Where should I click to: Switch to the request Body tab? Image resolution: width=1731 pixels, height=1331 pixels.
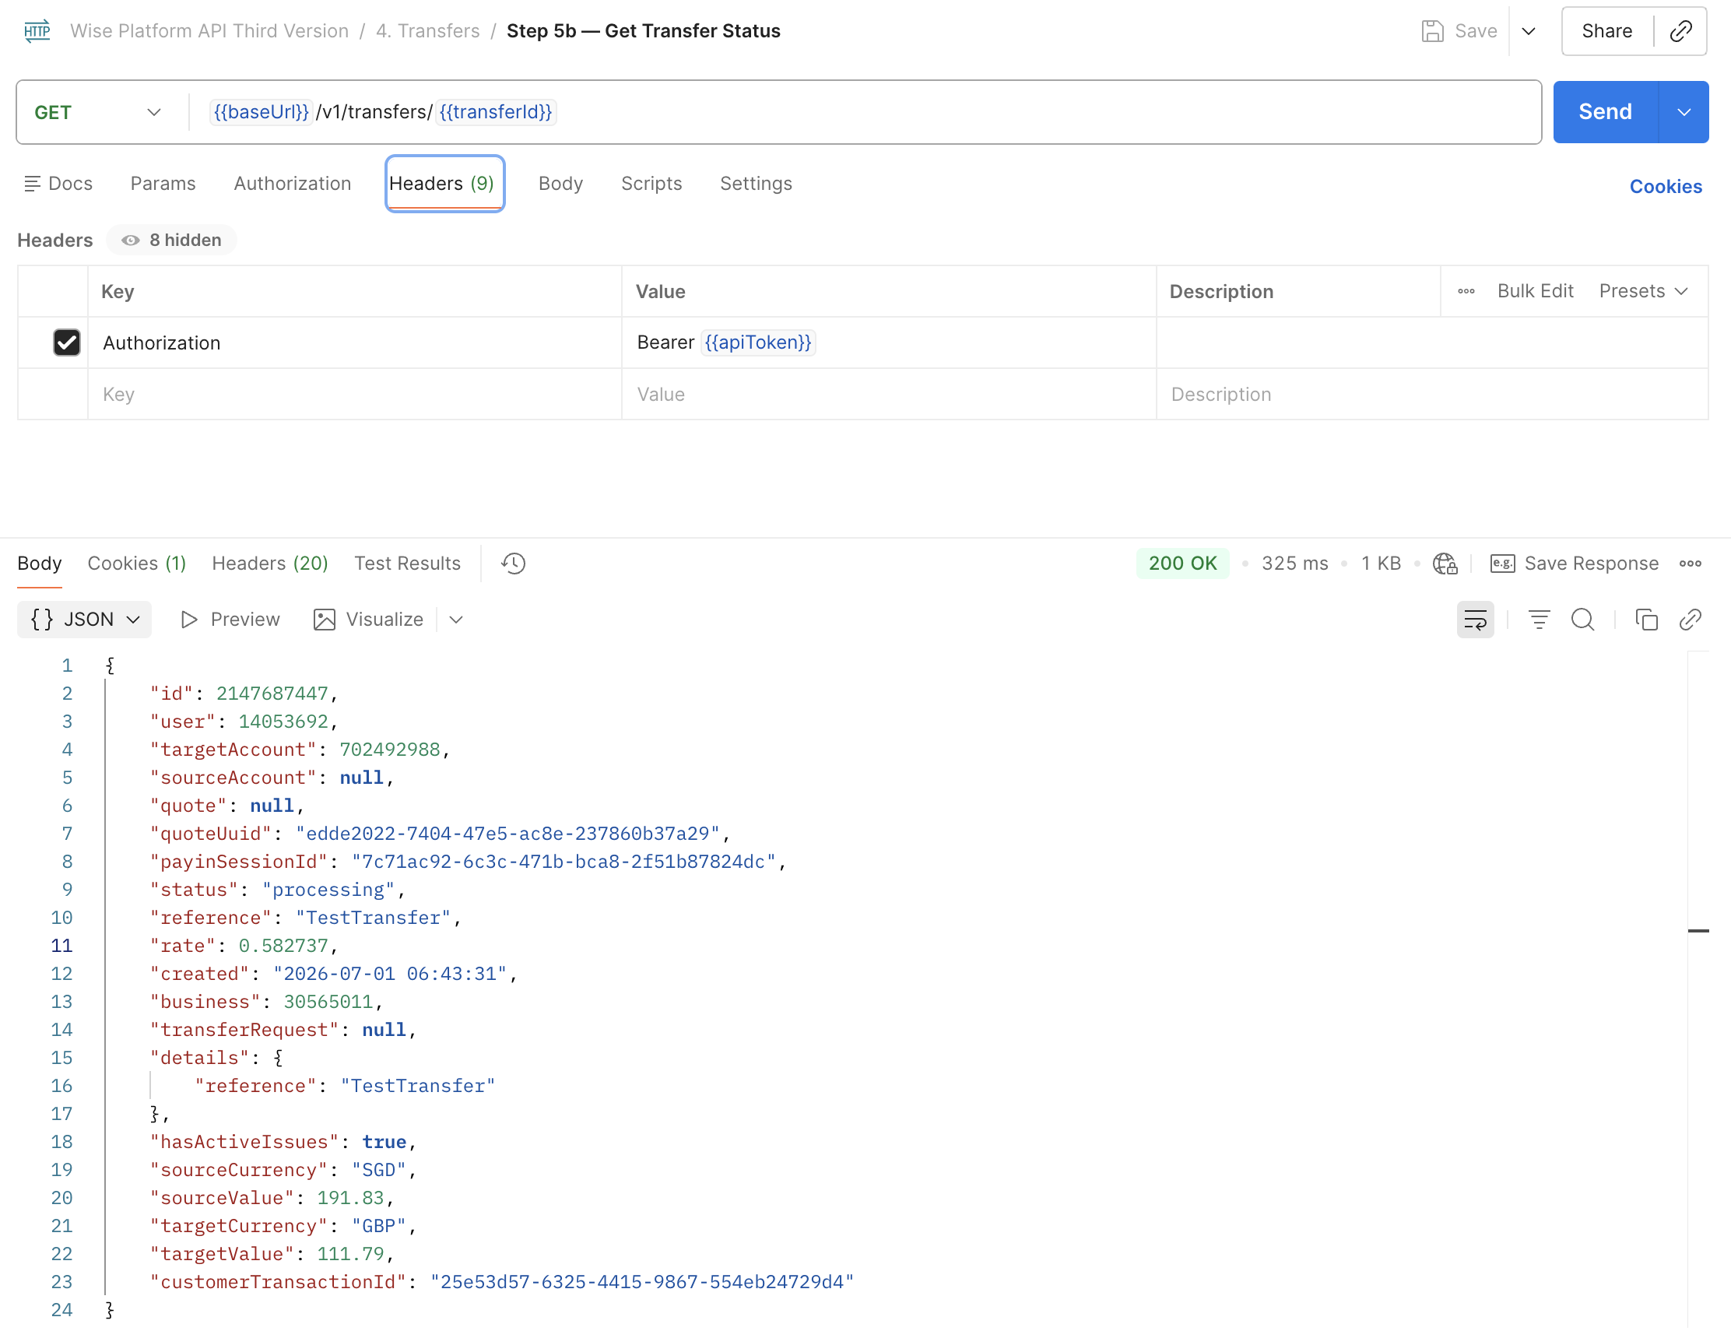tap(560, 184)
